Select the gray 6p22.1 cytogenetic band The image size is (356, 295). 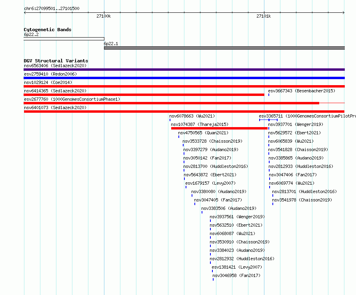[x=224, y=48]
